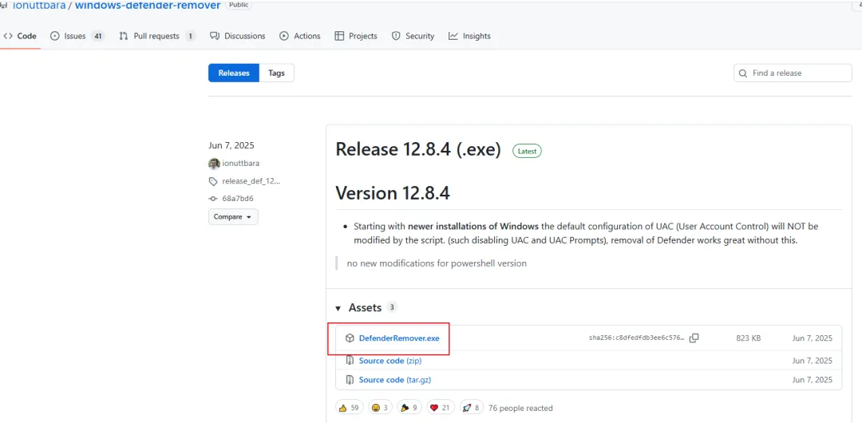The width and height of the screenshot is (862, 423).
Task: Click the file icon for Source code (tar.gz)
Action: tap(349, 380)
